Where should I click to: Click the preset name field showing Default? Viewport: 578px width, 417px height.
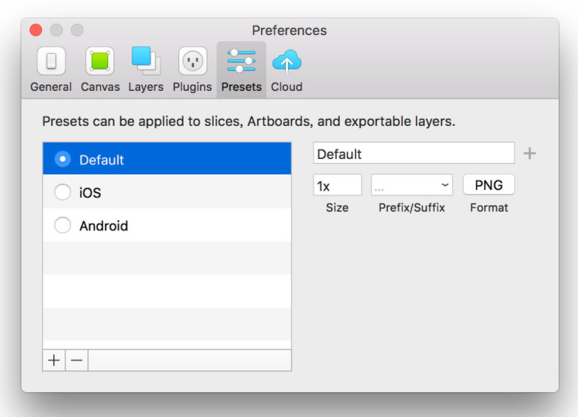(x=413, y=153)
